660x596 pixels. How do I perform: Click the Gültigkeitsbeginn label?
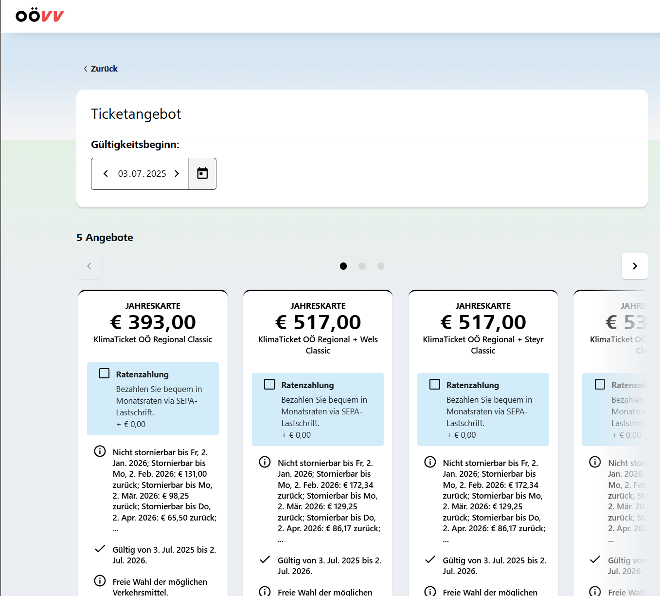(x=135, y=145)
